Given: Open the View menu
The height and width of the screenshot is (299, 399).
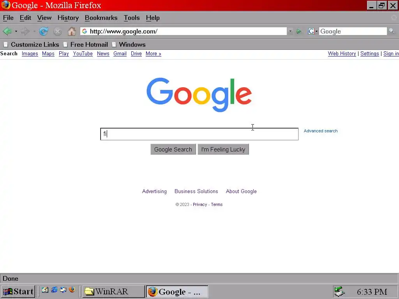Looking at the screenshot, I should [x=44, y=18].
